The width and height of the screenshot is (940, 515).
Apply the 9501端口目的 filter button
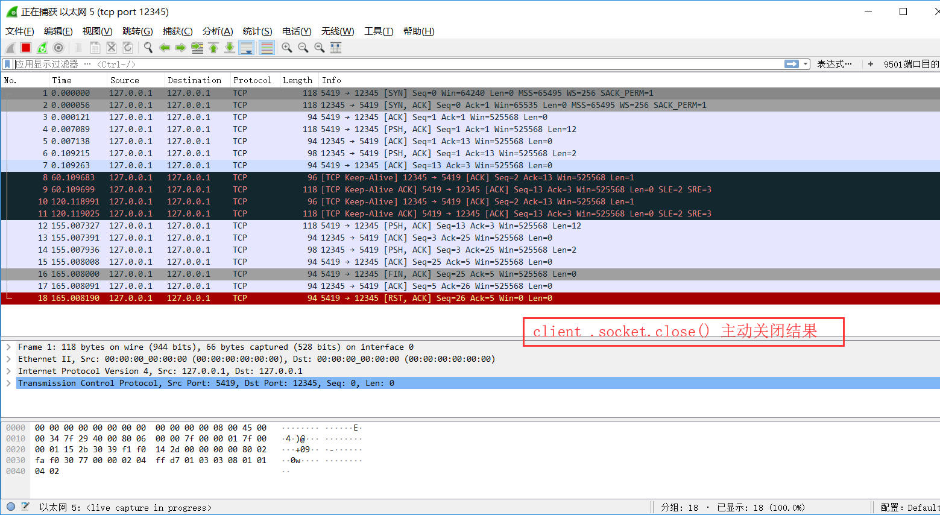coord(910,64)
